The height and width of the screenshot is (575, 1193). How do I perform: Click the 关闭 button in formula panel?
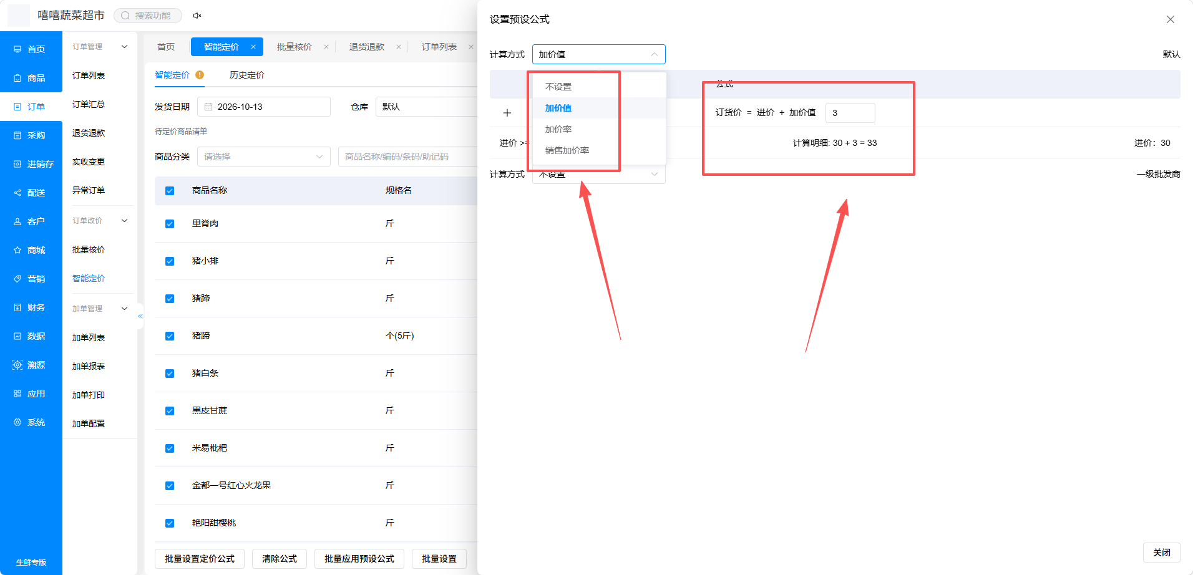click(x=1161, y=553)
